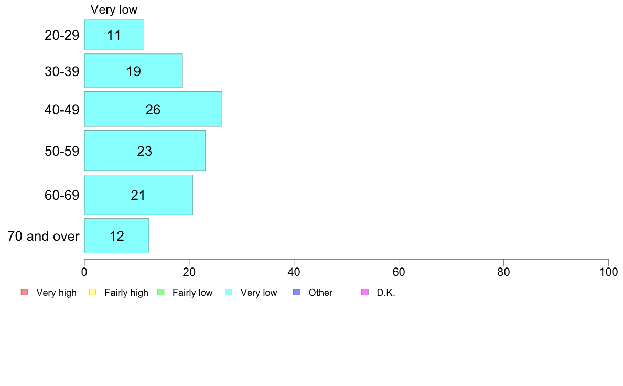Click the D.K. magenta legend swatch
This screenshot has width=623, height=386.
[x=365, y=292]
